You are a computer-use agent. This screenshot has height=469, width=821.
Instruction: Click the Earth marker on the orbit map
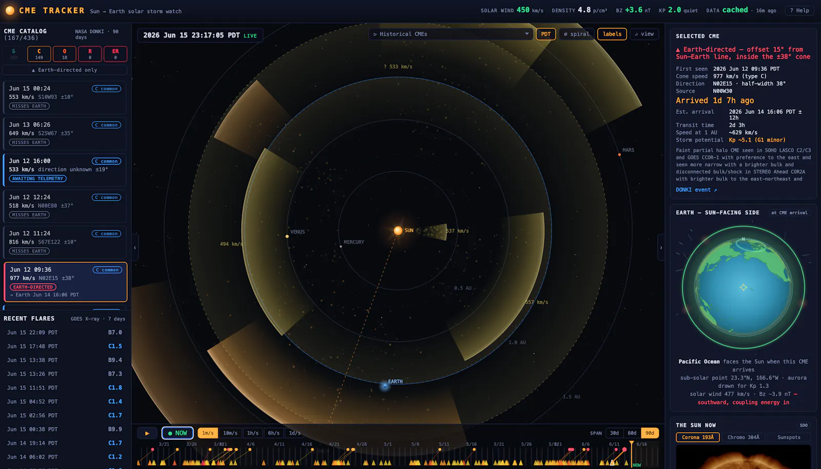[385, 386]
